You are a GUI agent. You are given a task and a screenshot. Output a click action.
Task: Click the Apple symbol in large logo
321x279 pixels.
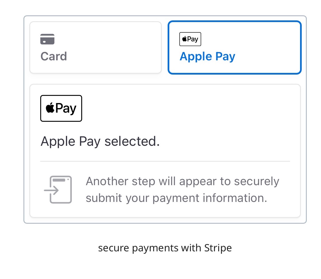(50, 108)
